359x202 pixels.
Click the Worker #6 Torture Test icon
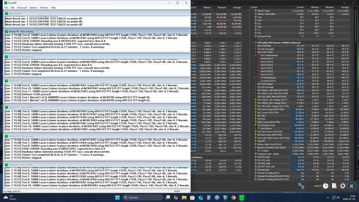pyautogui.click(x=6, y=165)
